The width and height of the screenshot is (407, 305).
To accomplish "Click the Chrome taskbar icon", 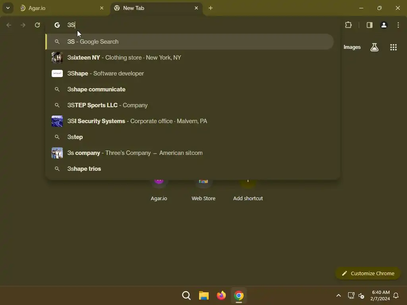I will [239, 295].
